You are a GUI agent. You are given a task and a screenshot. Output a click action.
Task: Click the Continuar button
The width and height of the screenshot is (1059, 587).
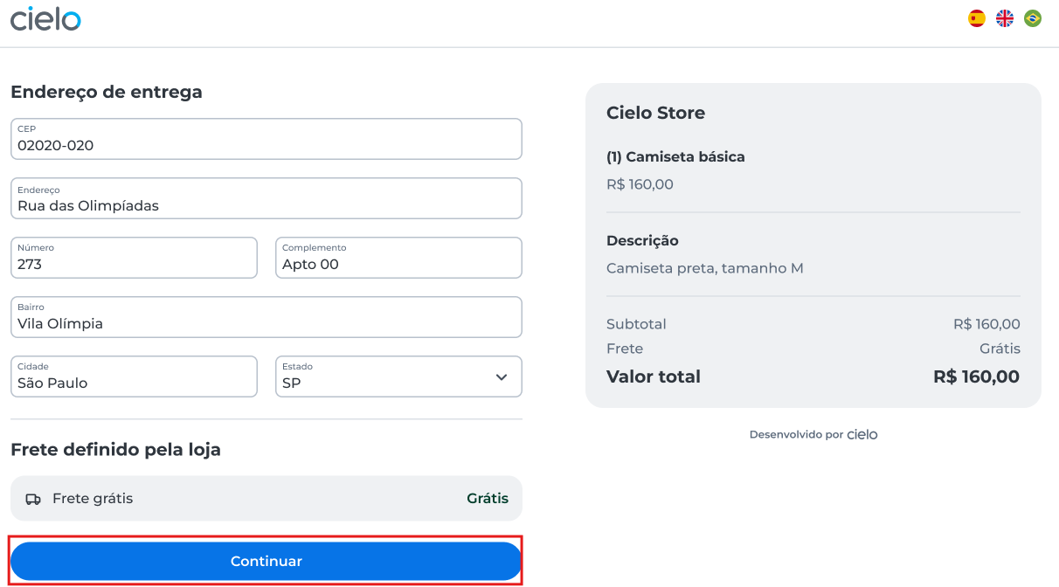266,561
